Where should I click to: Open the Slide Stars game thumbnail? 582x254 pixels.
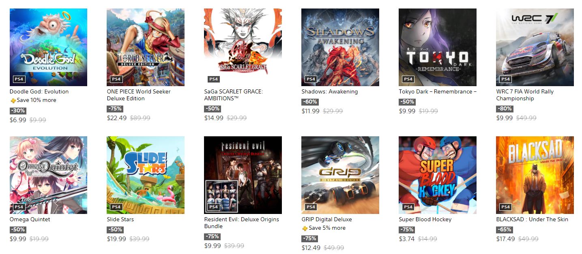[x=146, y=175]
